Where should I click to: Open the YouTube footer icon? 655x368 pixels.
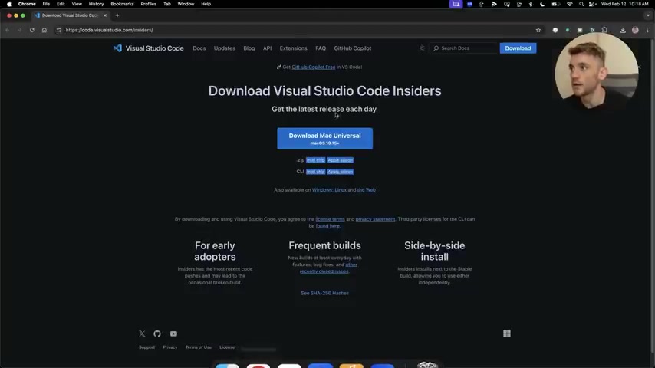coord(173,333)
